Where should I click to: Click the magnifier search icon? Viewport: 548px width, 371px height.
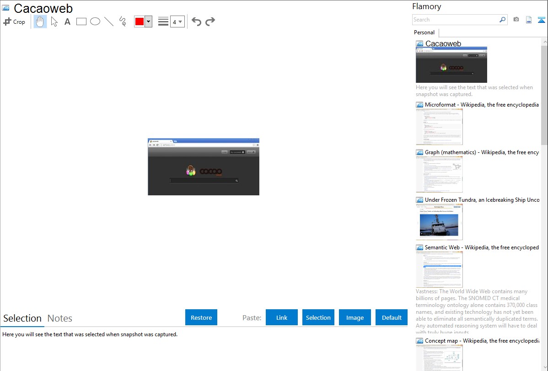tap(503, 20)
